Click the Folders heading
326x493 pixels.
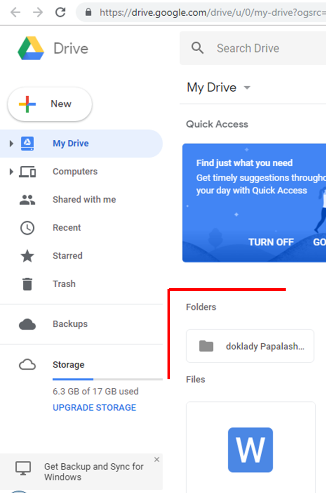coord(201,307)
